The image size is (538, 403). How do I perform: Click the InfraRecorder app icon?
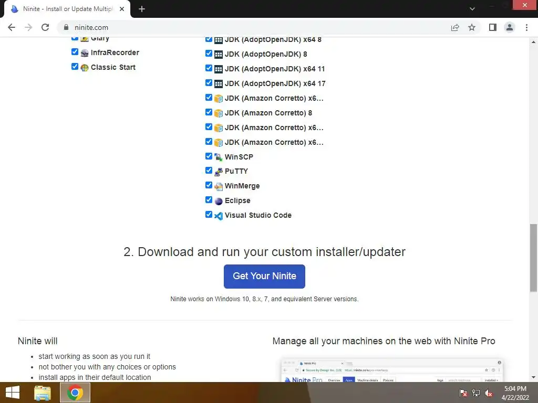pyautogui.click(x=85, y=53)
